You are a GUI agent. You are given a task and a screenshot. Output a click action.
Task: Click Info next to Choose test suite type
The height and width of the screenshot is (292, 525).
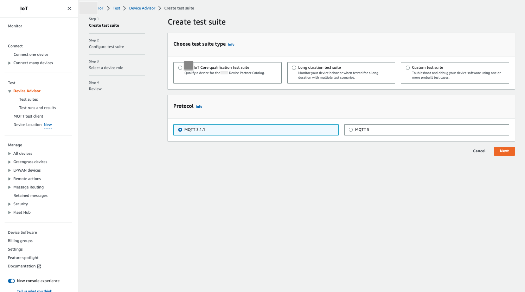231,45
